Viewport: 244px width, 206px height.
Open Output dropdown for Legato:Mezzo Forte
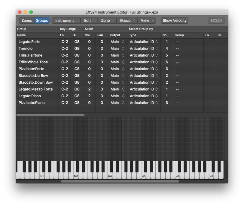pyautogui.click(x=118, y=89)
